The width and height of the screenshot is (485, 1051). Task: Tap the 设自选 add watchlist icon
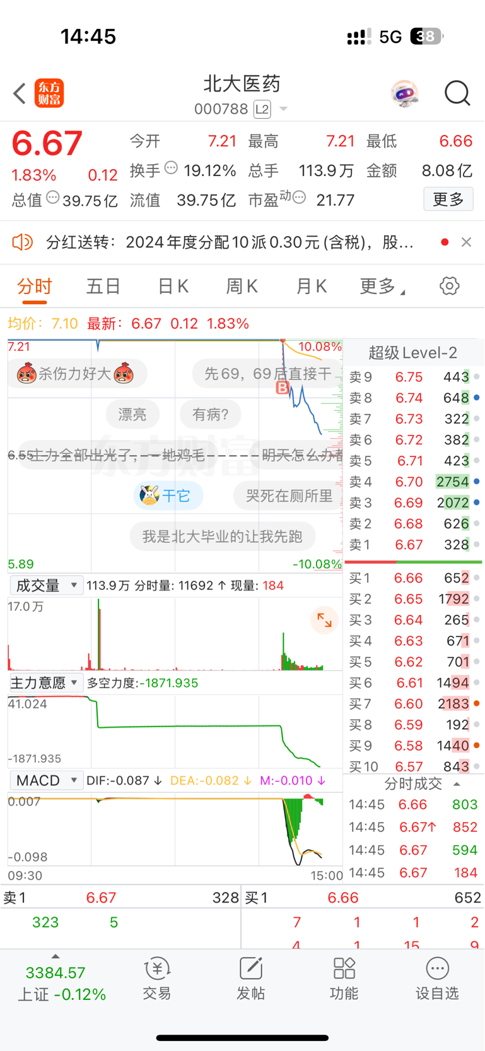point(437,978)
